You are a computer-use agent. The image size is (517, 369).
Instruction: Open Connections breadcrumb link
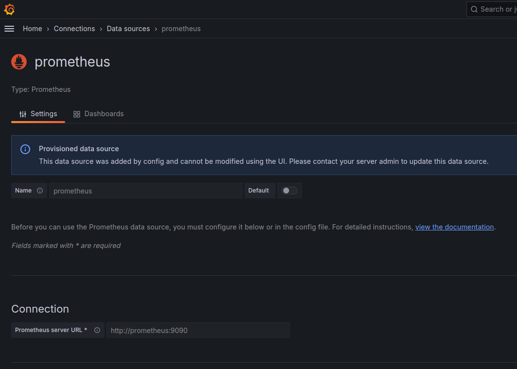point(74,29)
